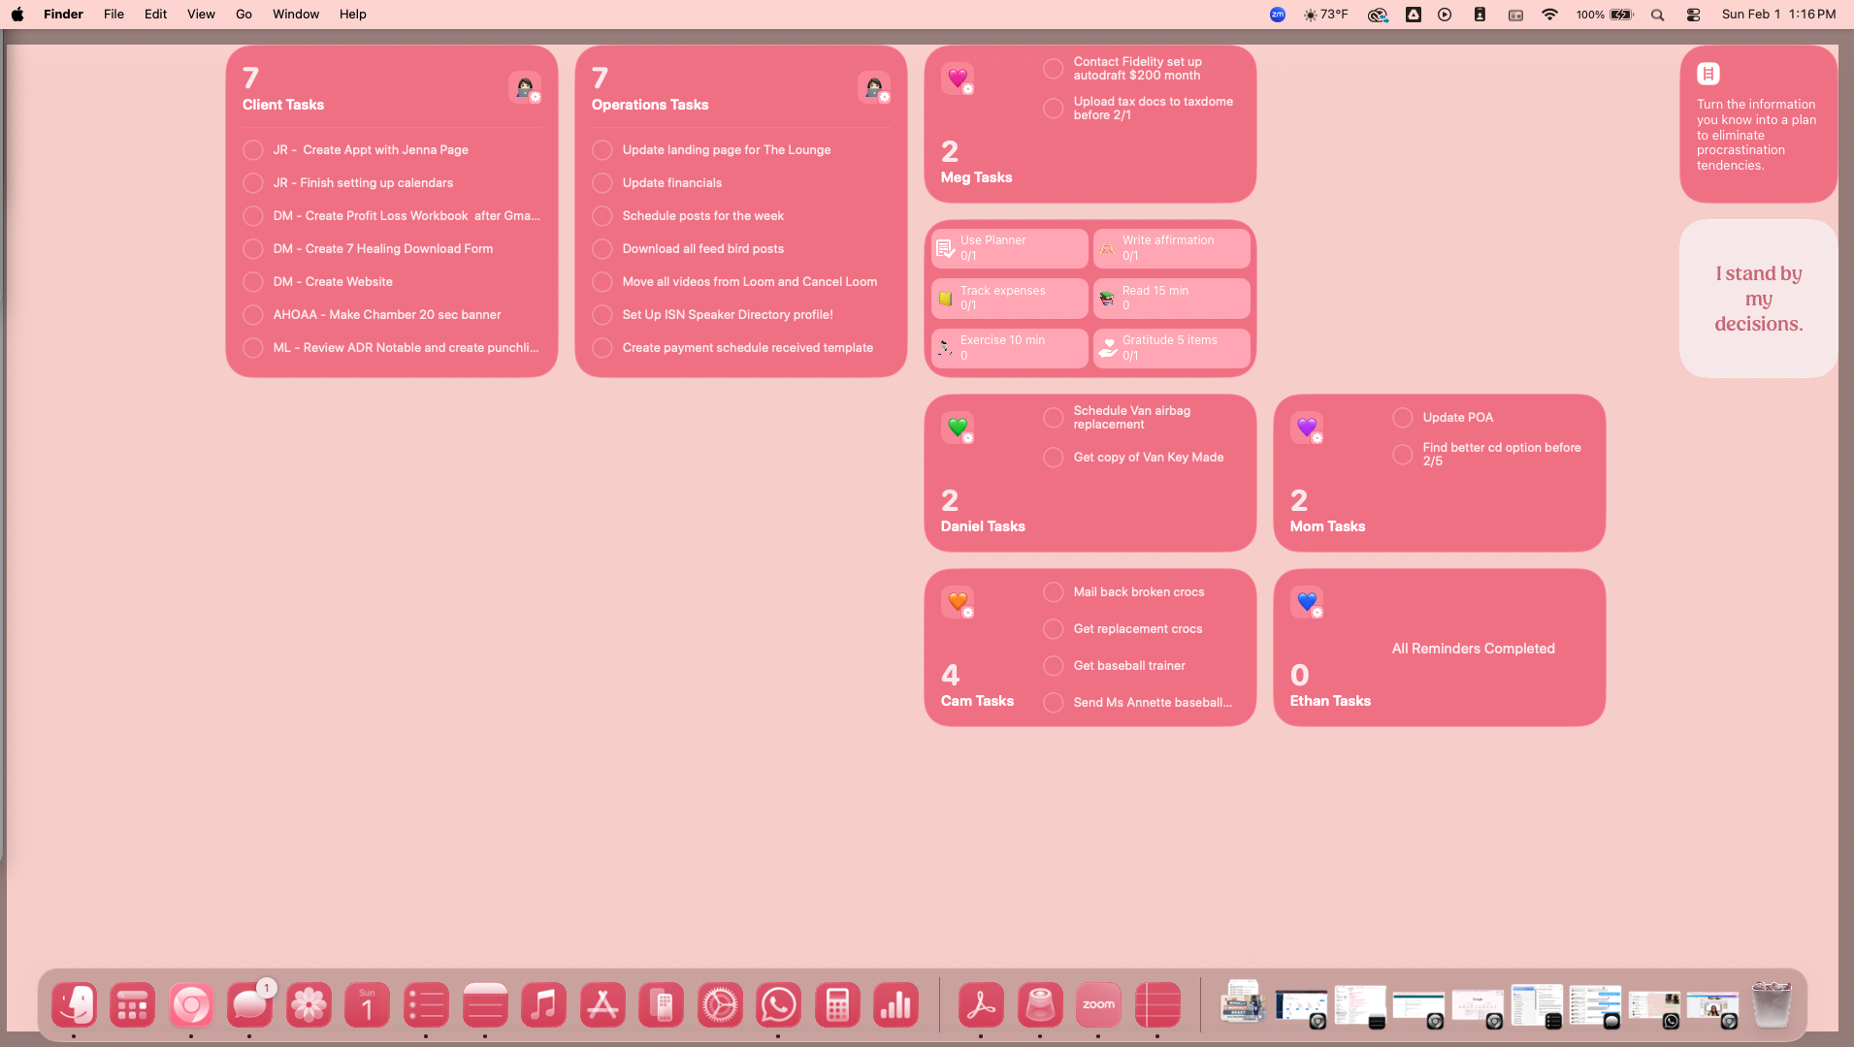
Task: Tap the 'Use Planner' habit tile
Action: click(x=1008, y=248)
